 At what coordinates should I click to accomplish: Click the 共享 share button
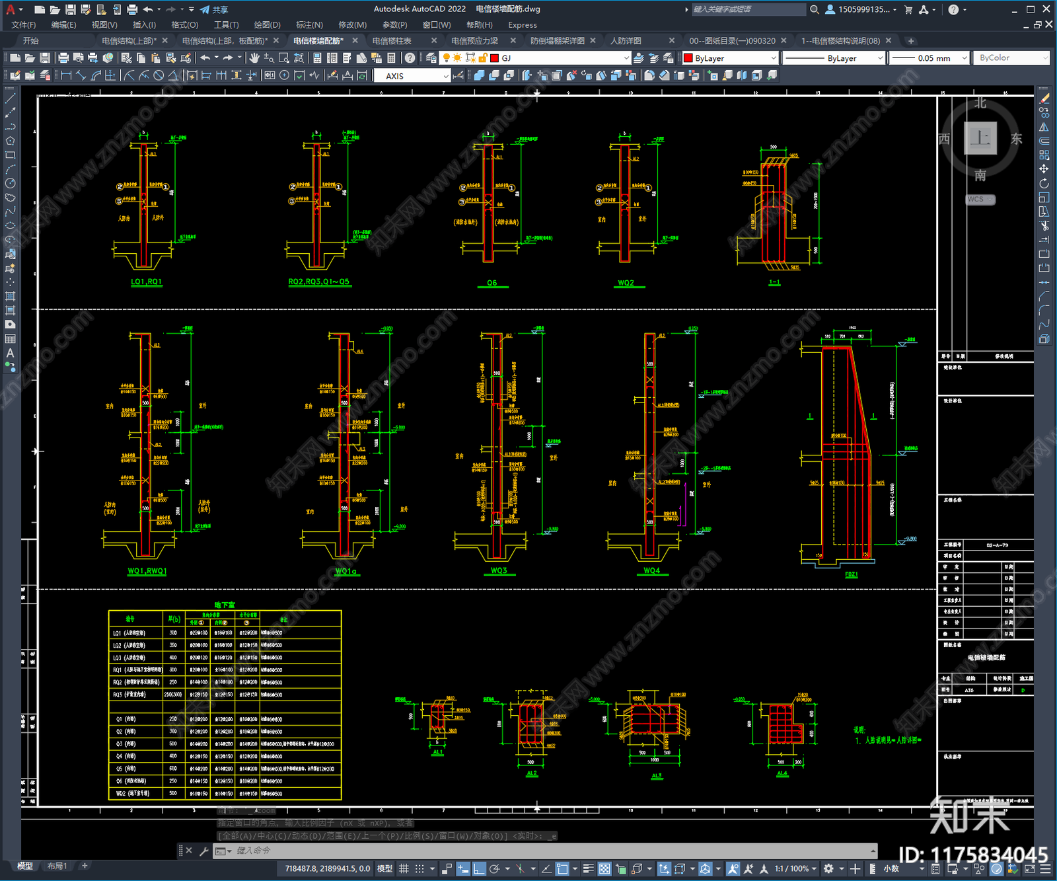pyautogui.click(x=214, y=9)
